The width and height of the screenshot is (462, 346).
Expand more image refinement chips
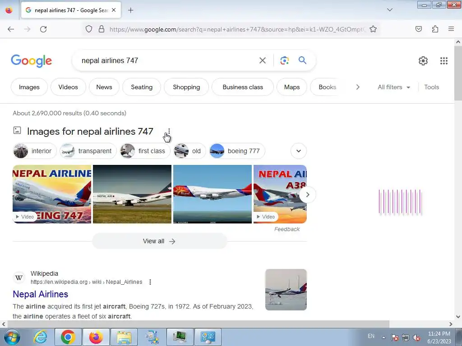click(x=299, y=151)
